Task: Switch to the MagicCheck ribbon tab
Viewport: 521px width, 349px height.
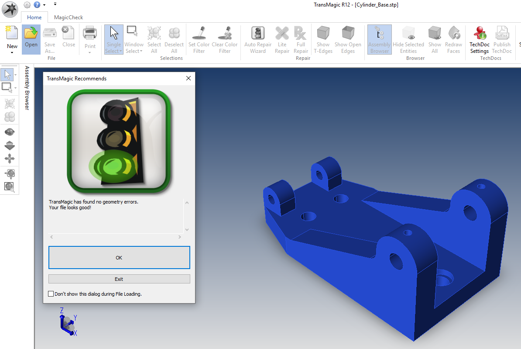Action: 69,17
